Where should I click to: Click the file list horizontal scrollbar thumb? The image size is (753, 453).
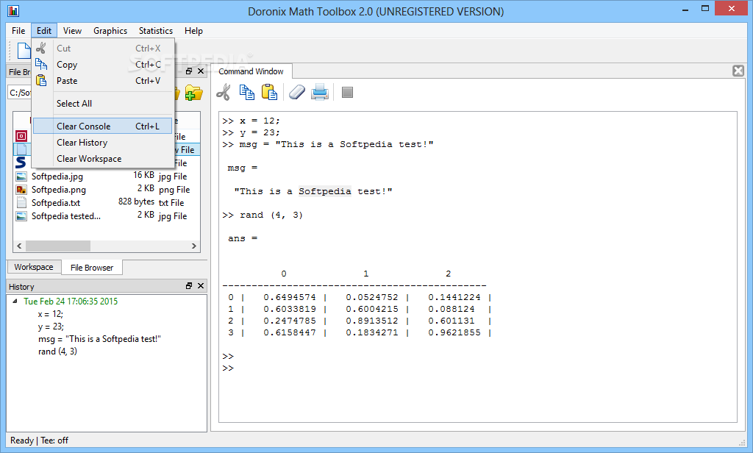pyautogui.click(x=58, y=246)
